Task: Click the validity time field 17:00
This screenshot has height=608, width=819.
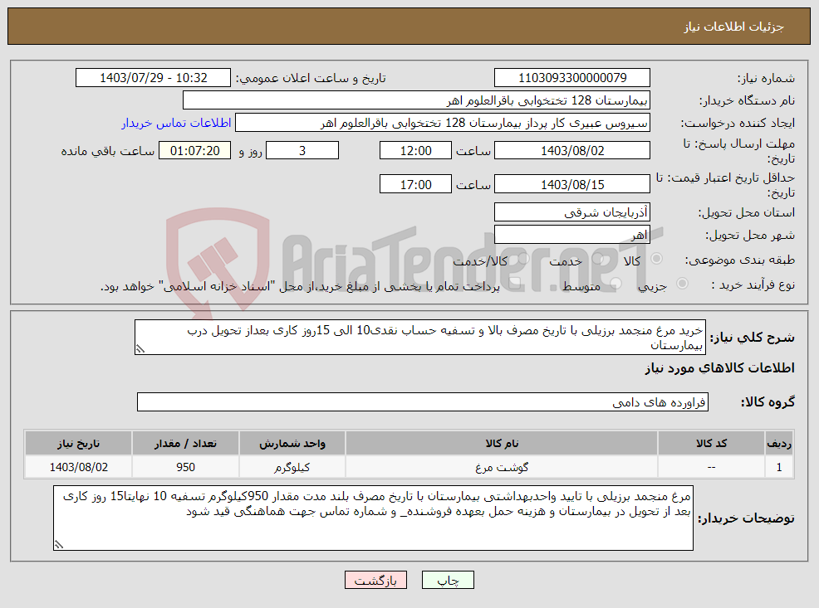Action: click(x=415, y=185)
